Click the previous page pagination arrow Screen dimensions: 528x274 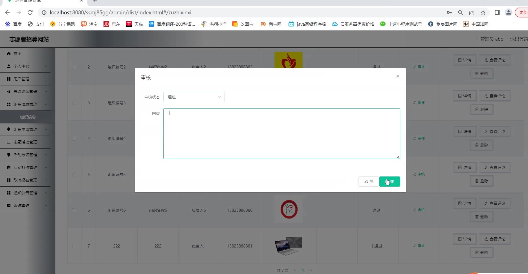tap(295, 270)
